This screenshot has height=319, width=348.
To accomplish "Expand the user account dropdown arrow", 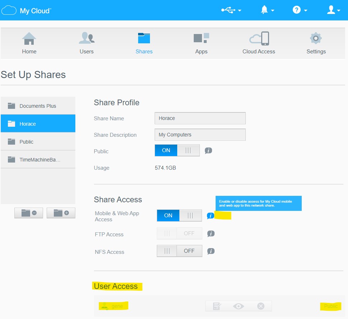I will click(x=339, y=10).
